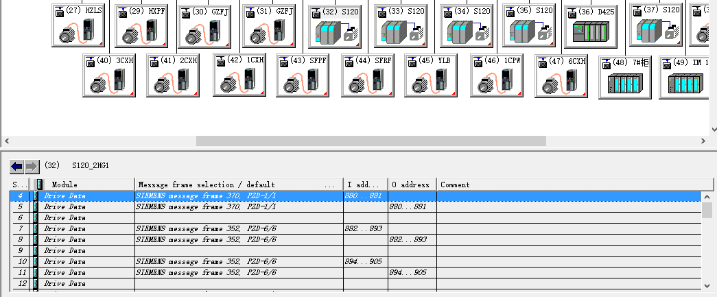This screenshot has height=297, width=717.
Task: Select the (45) YLB drive node
Action: pos(431,75)
